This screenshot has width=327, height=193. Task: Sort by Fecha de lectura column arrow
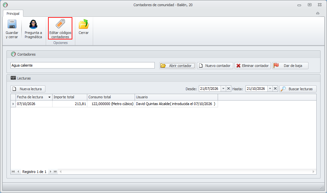(49, 97)
